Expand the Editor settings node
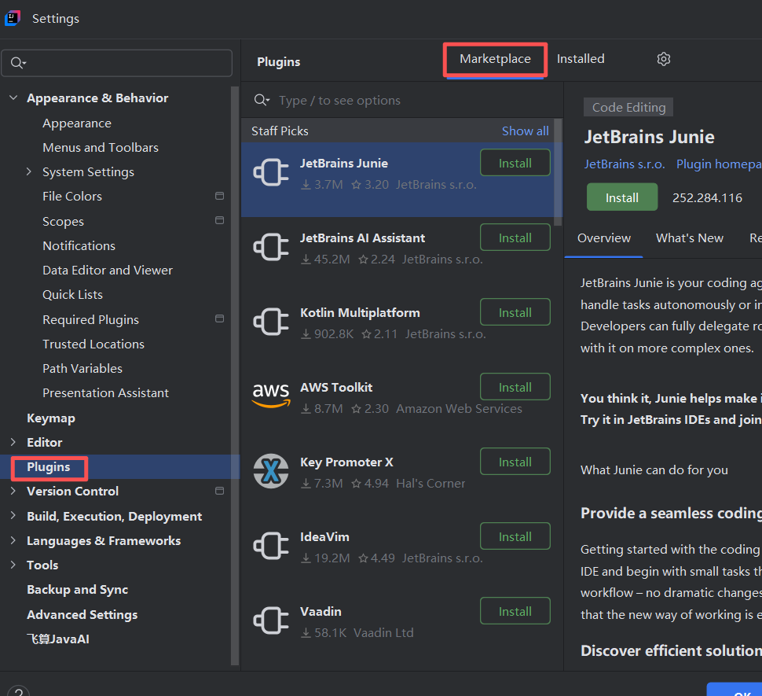762x696 pixels. (x=13, y=442)
